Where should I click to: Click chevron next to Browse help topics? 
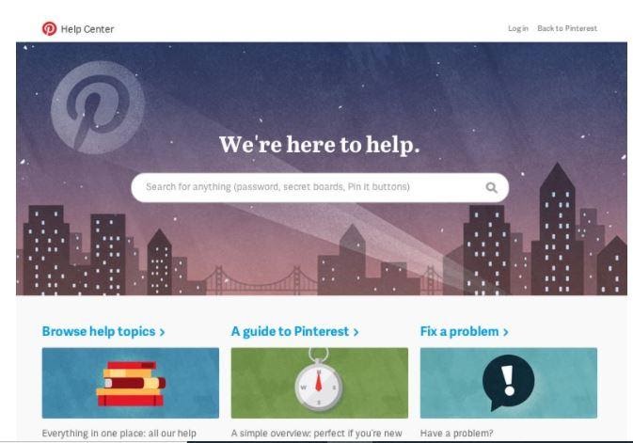(162, 332)
